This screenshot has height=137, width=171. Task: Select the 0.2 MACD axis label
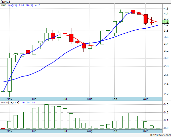tap(166, 112)
